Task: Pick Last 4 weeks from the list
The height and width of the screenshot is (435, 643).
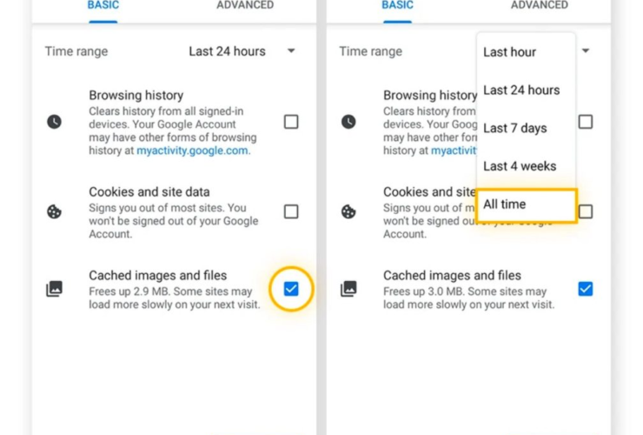Action: [520, 166]
